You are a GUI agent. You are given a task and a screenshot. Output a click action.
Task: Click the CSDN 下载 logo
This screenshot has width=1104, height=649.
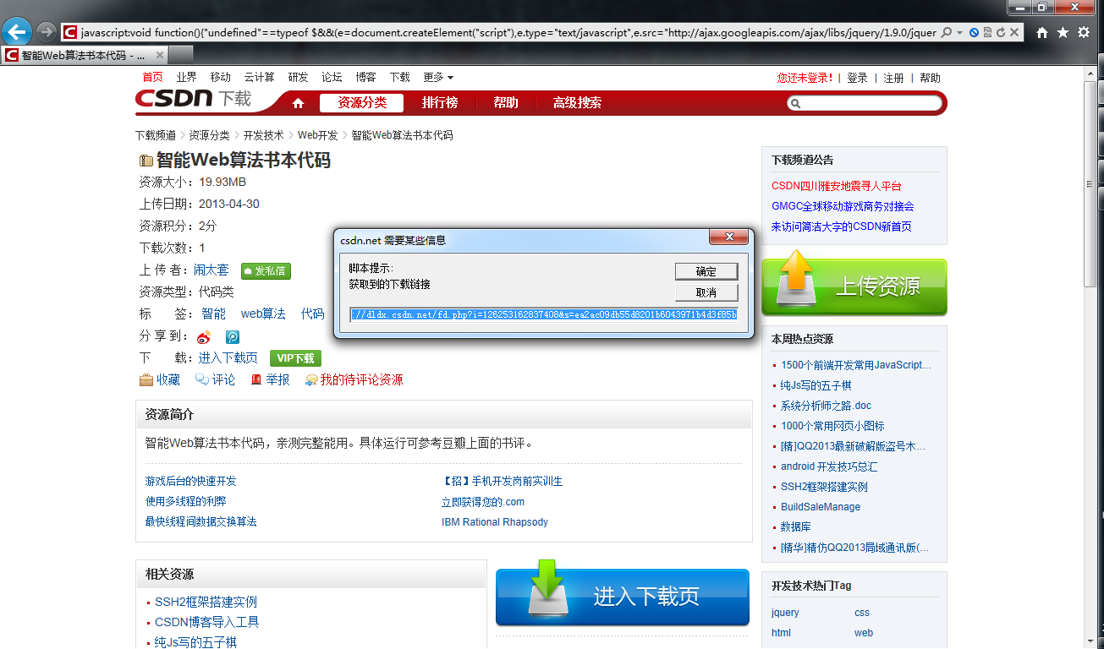point(194,98)
